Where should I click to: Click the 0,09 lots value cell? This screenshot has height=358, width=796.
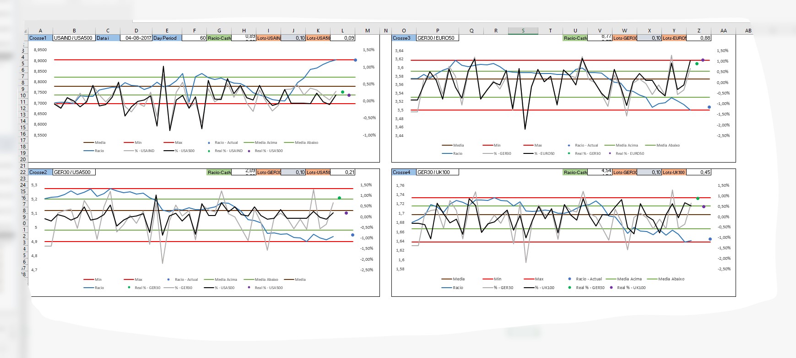[343, 38]
